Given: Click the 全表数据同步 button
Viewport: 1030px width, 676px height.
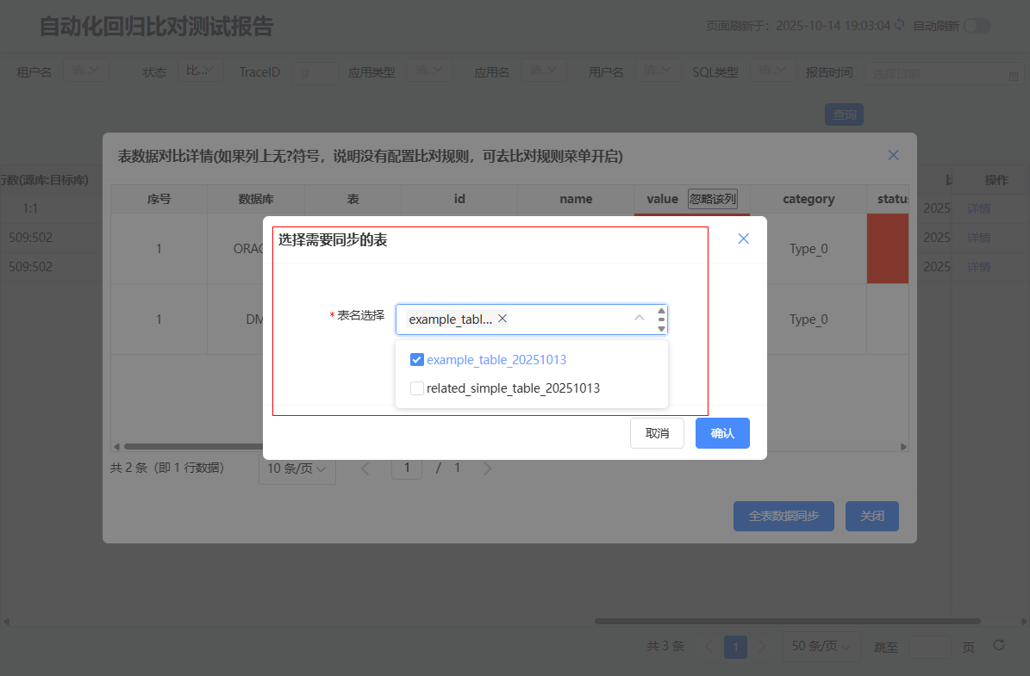Looking at the screenshot, I should coord(783,516).
